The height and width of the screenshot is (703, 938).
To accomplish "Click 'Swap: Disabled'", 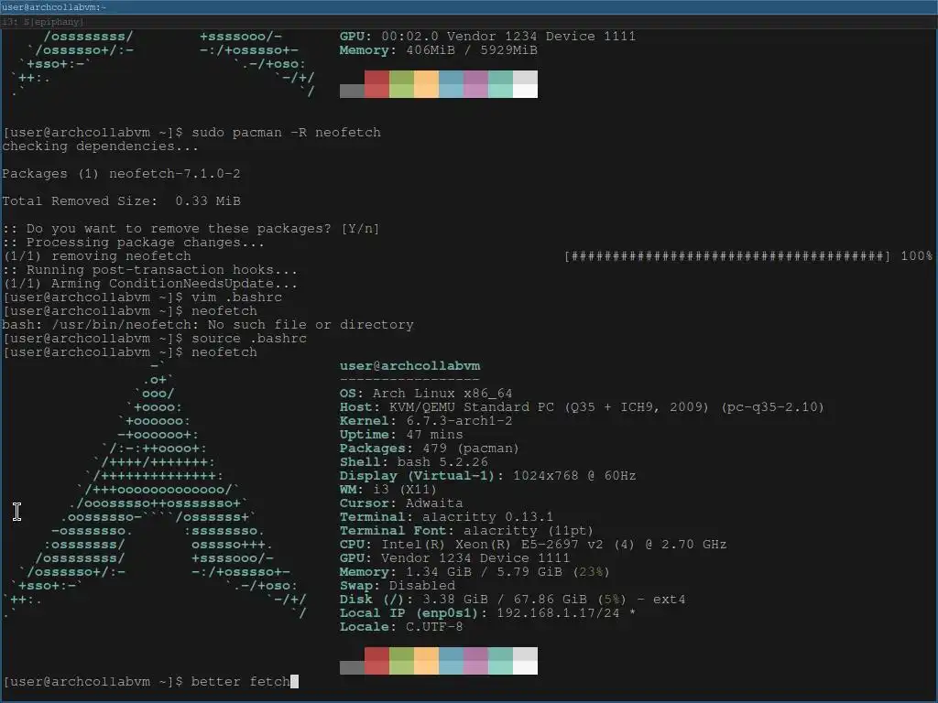I will coord(398,586).
